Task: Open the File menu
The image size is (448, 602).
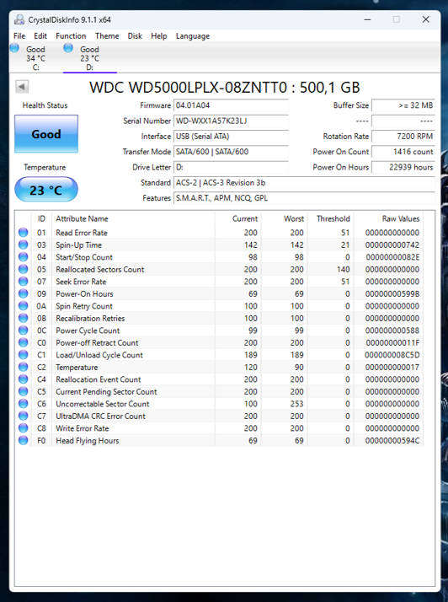Action: (x=19, y=36)
